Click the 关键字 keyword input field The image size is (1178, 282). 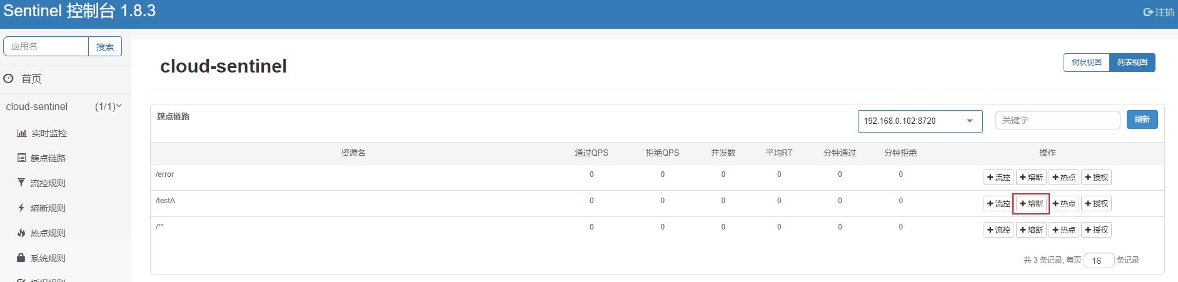[1057, 120]
